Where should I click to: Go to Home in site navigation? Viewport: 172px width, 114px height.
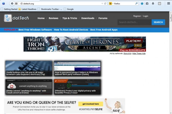point(41,18)
